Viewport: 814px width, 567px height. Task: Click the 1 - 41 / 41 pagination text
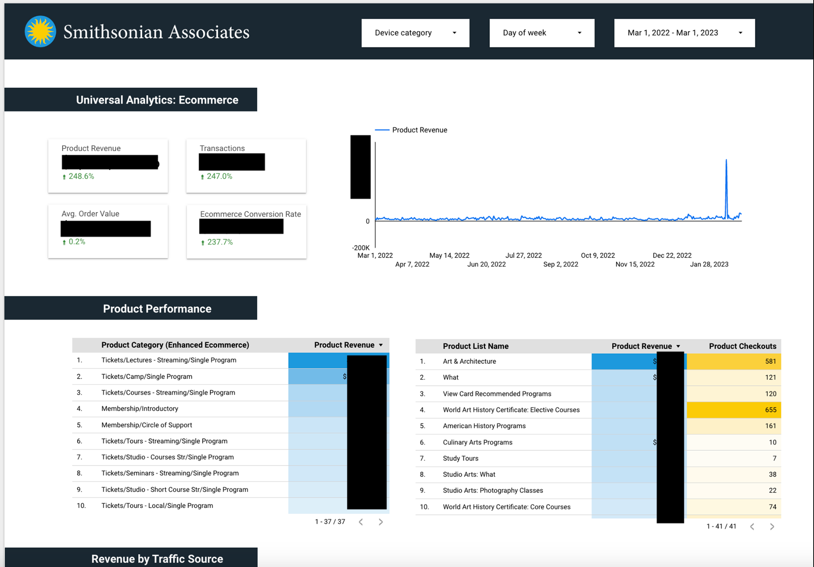(721, 526)
